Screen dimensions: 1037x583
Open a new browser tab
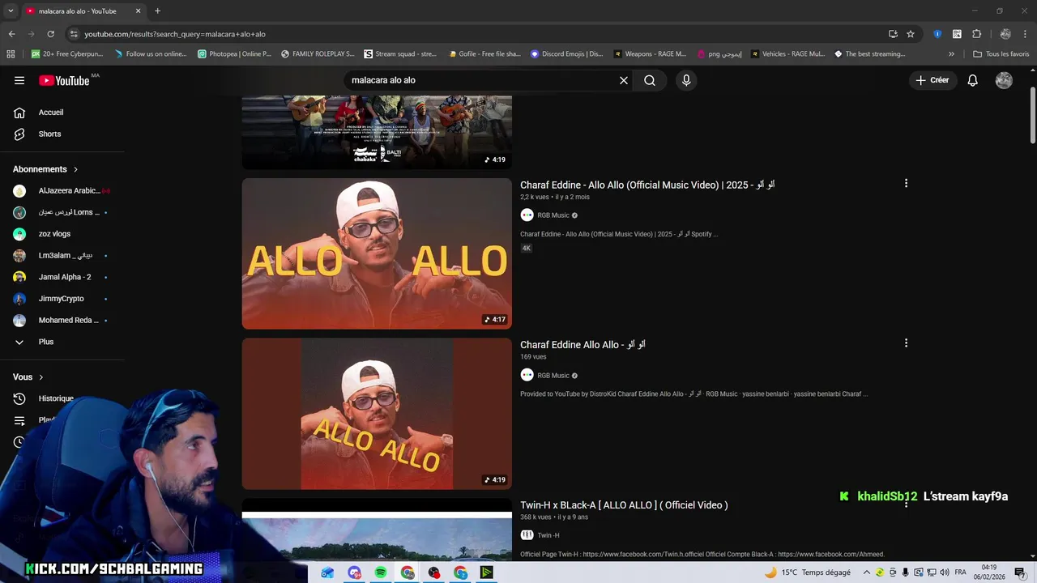coord(157,11)
